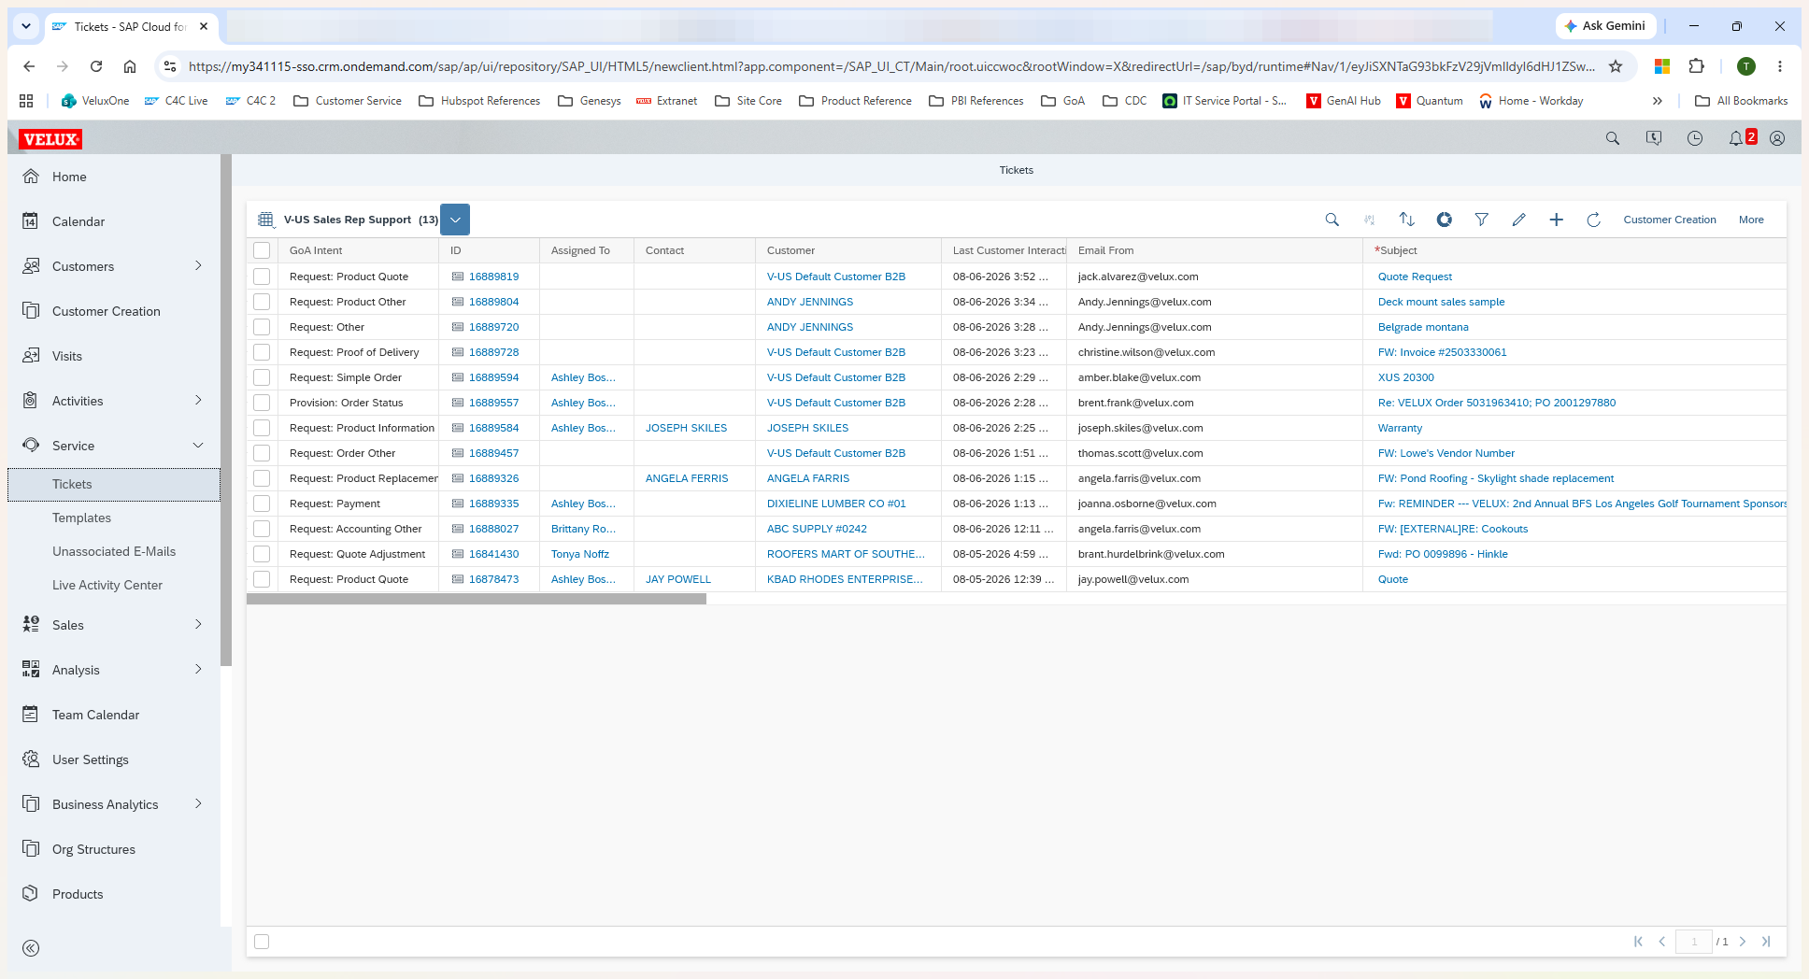1809x979 pixels.
Task: Open Templates in the Service submenu
Action: coord(81,518)
